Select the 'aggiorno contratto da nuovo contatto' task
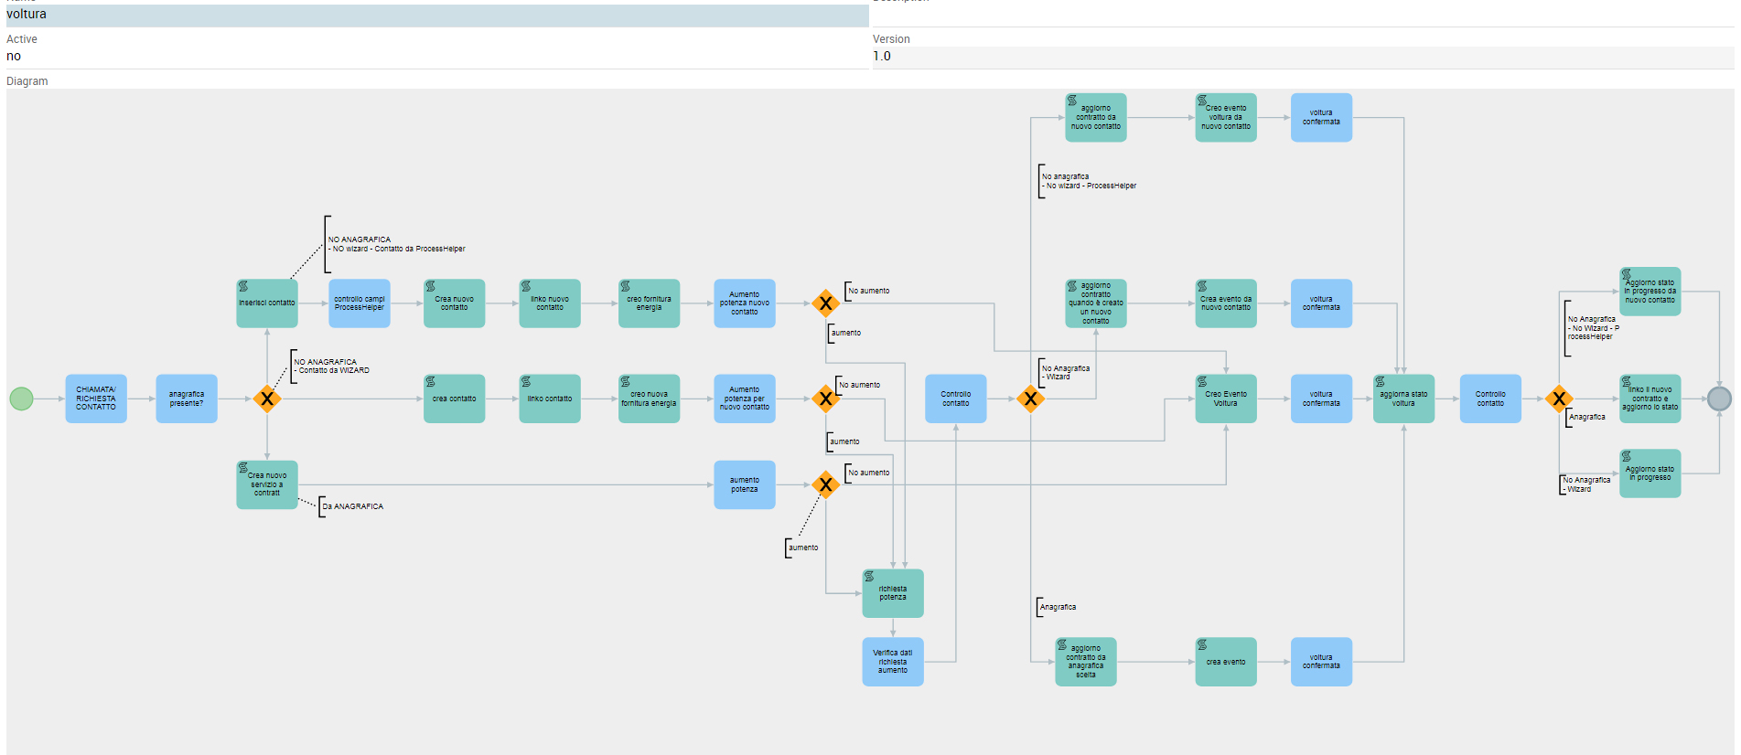This screenshot has height=755, width=1741. tap(1096, 117)
